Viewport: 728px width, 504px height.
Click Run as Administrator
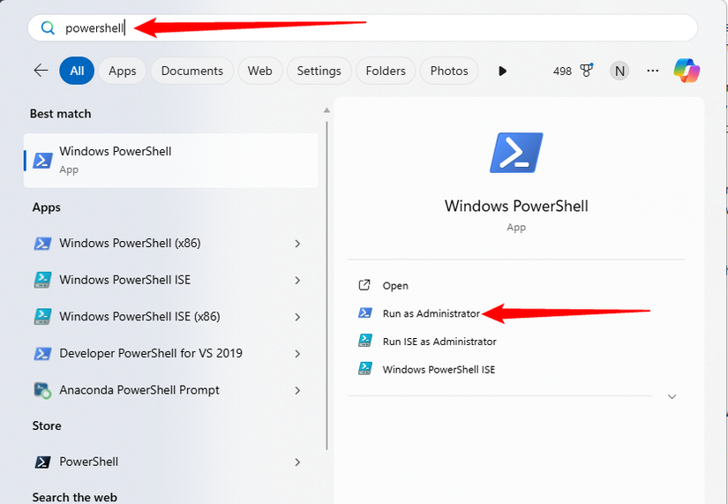click(431, 313)
